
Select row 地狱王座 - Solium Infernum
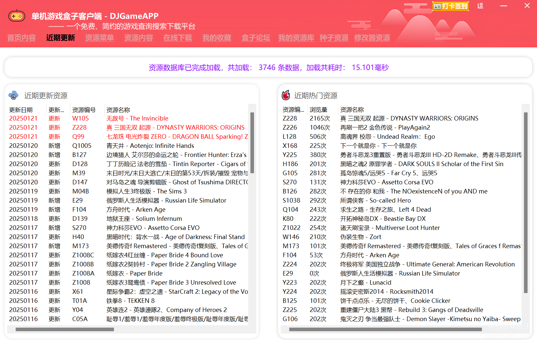click(128, 219)
